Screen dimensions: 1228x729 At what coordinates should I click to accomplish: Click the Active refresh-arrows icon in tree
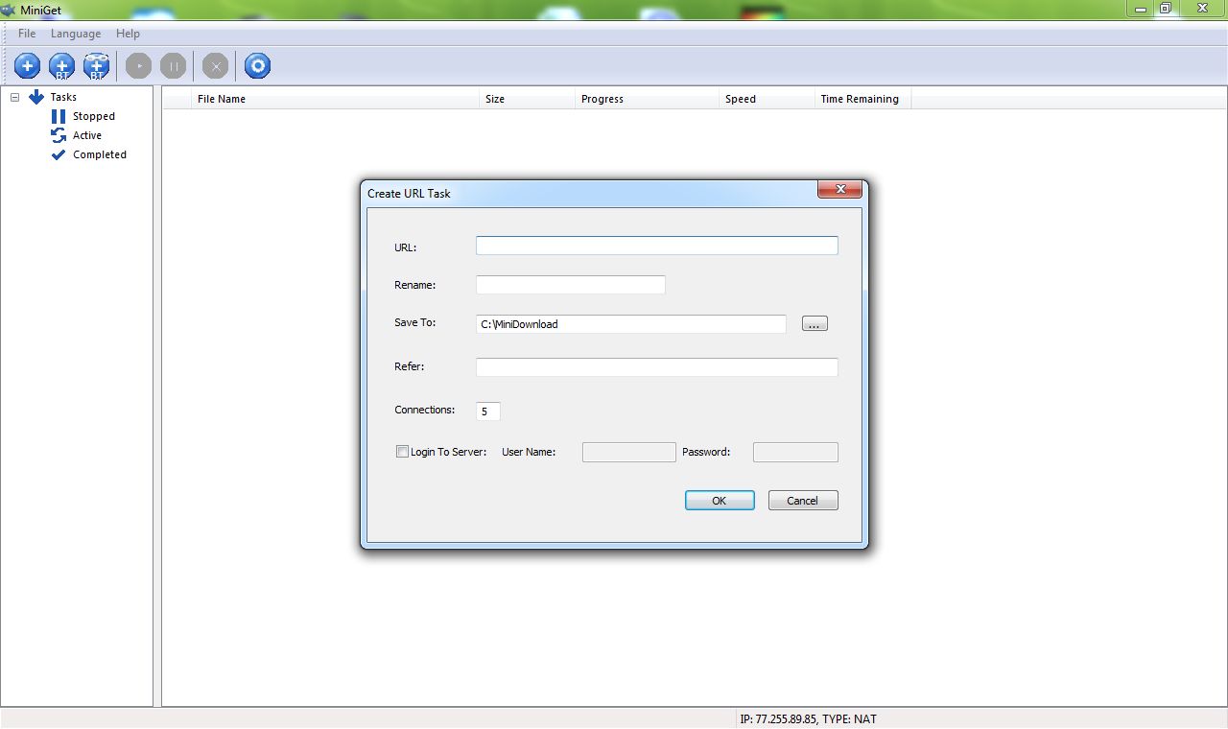pyautogui.click(x=59, y=135)
